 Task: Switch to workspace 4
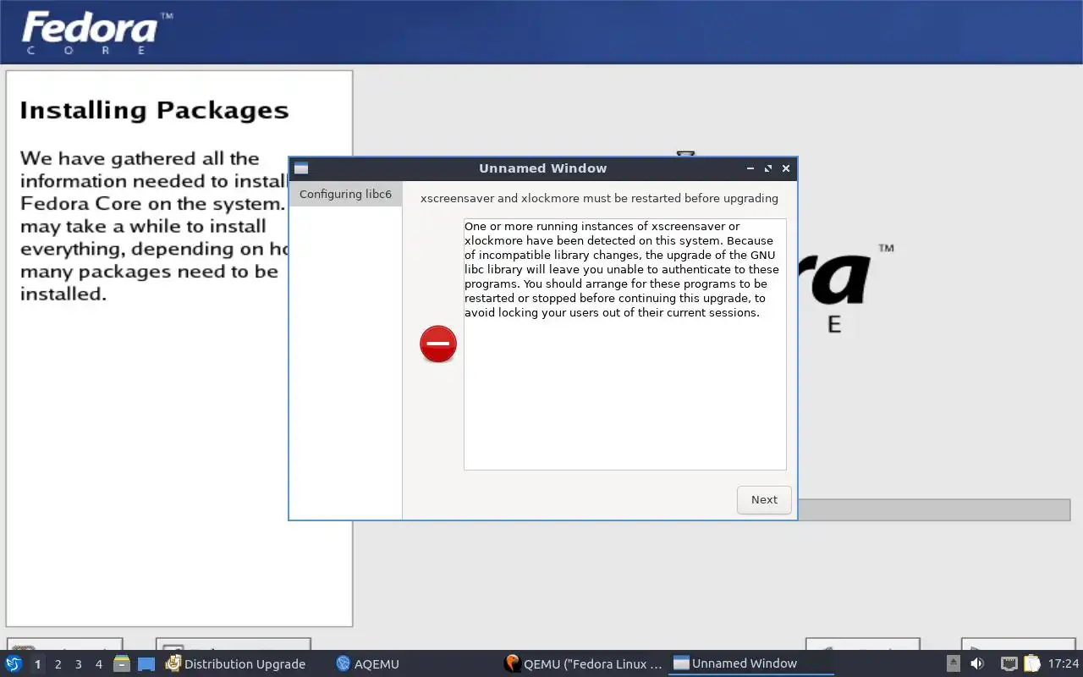(x=98, y=664)
